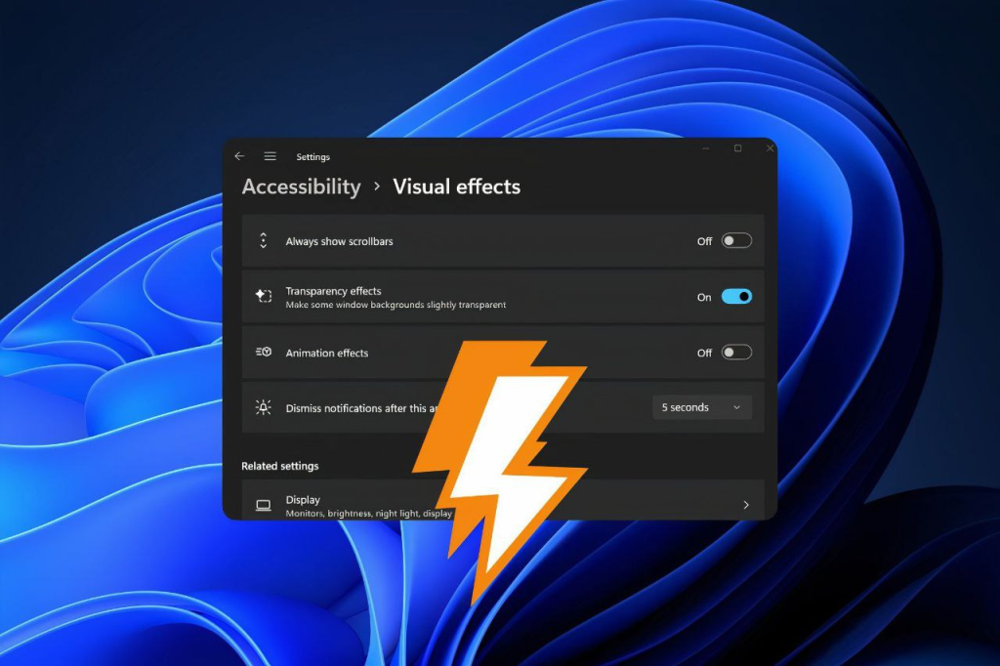This screenshot has height=666, width=1000.
Task: Click the Always show scrollbars icon
Action: click(263, 241)
